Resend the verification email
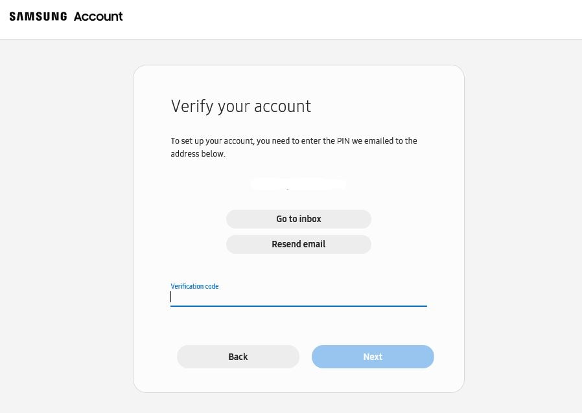This screenshot has height=413, width=582. pos(298,244)
